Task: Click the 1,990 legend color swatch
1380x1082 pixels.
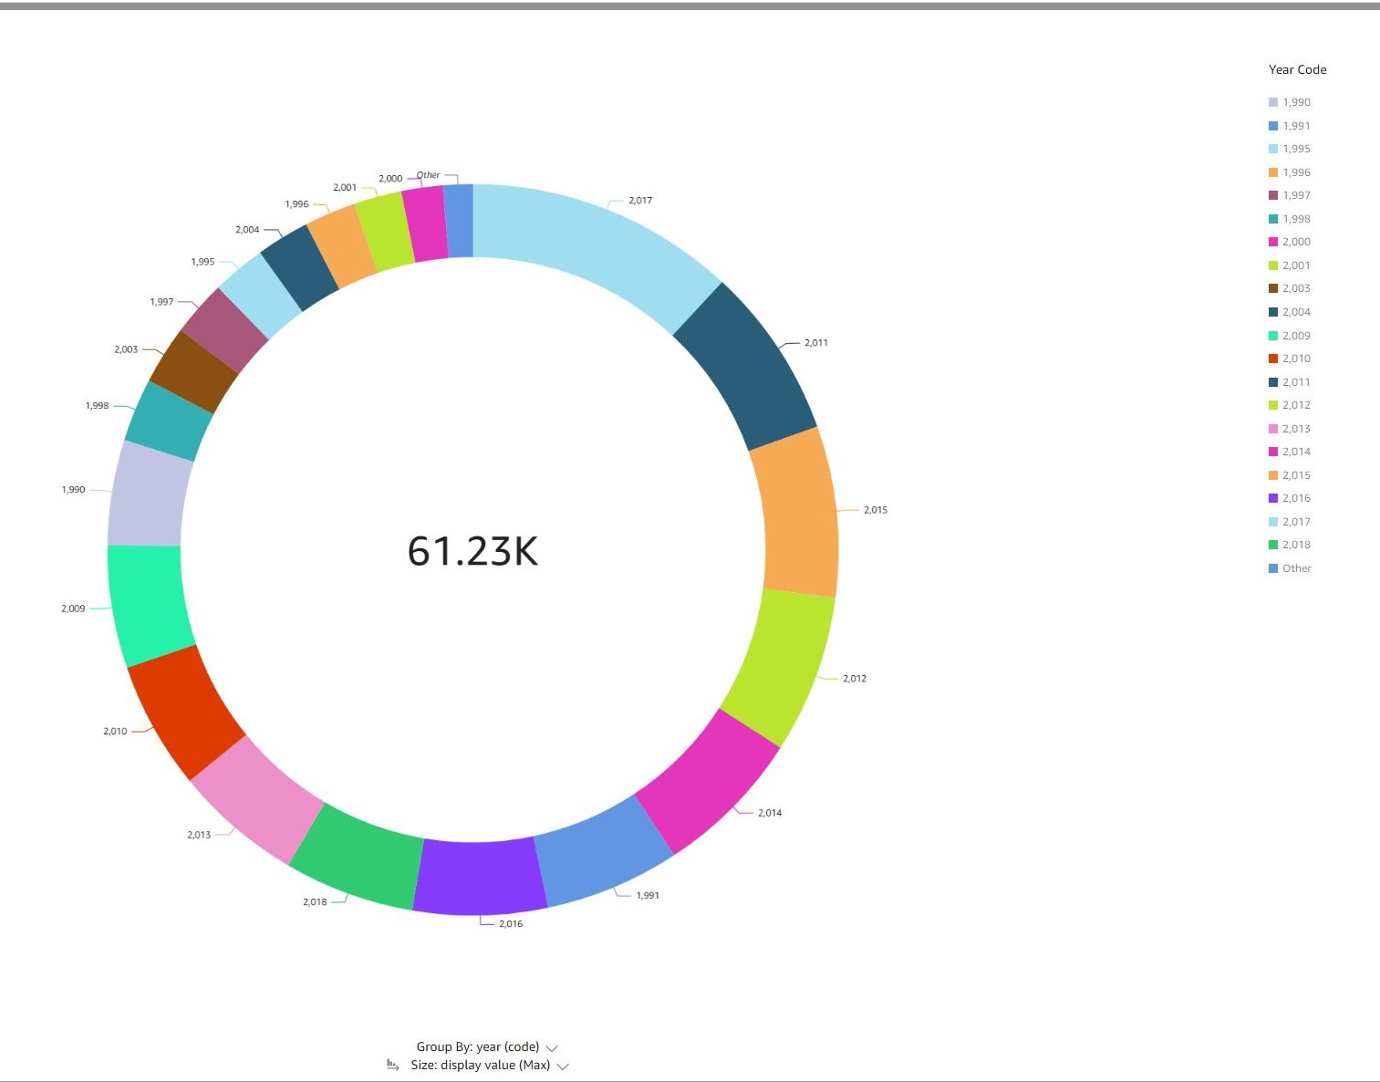Action: coord(1273,102)
